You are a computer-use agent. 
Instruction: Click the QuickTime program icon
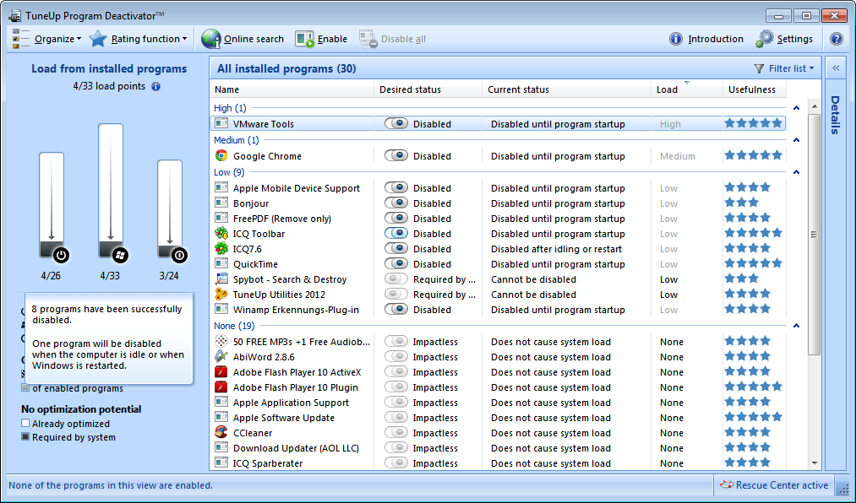221,263
